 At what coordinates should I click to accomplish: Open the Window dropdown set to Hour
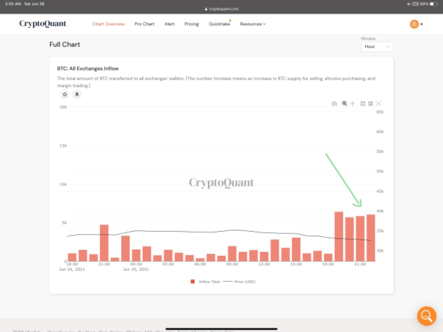[377, 46]
